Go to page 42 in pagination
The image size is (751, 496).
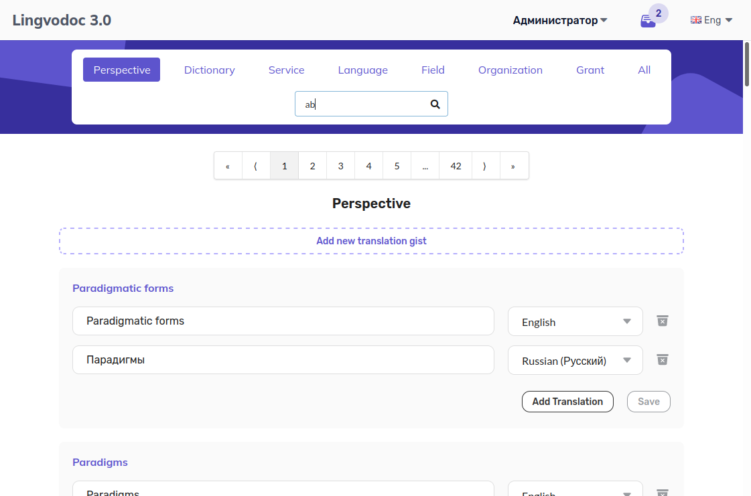pyautogui.click(x=456, y=165)
